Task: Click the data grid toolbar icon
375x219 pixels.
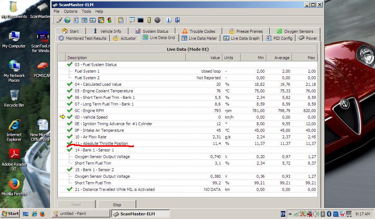Action: tap(84, 20)
